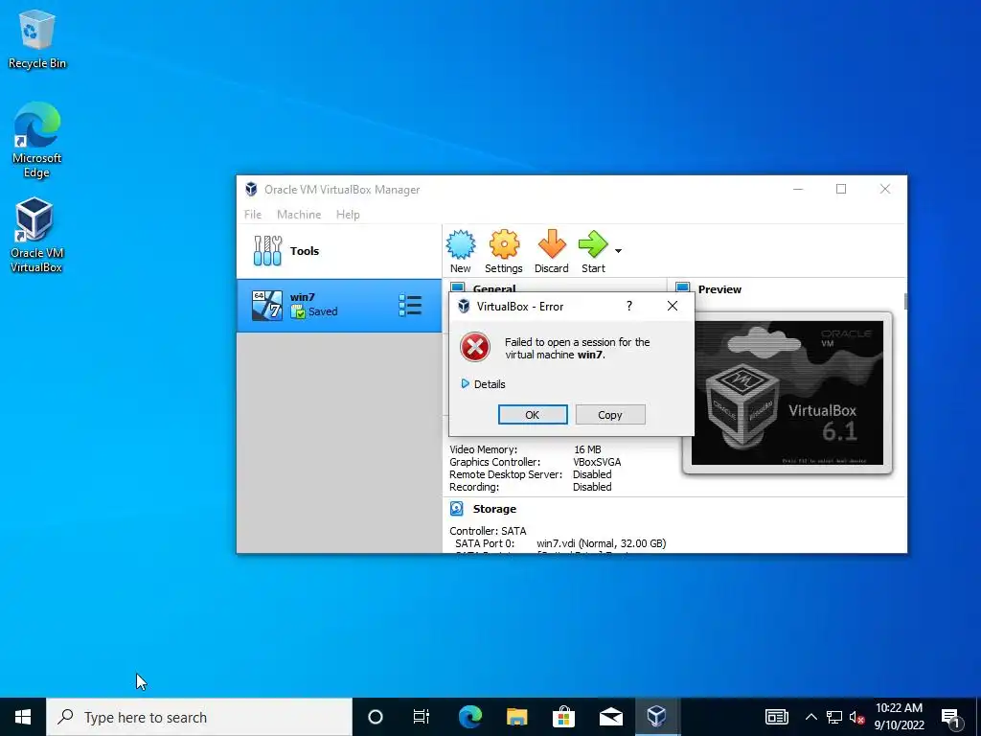The image size is (981, 736).
Task: Select the win7 virtual machine entry
Action: 338,306
